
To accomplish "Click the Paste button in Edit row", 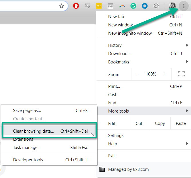I will click(181, 123).
